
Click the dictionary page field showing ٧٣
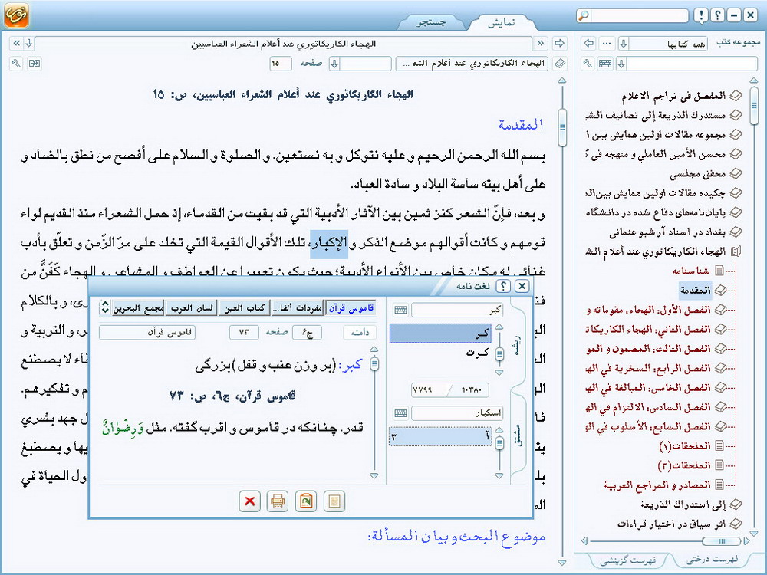[244, 333]
